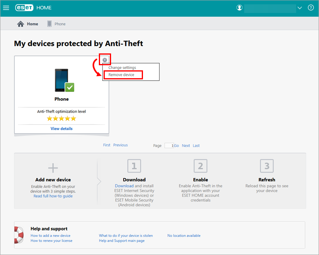Open the hamburger menu
Image resolution: width=319 pixels, height=255 pixels.
pos(6,8)
